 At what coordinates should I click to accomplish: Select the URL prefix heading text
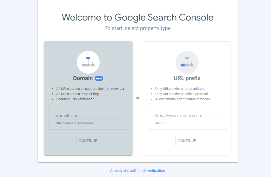187,78
